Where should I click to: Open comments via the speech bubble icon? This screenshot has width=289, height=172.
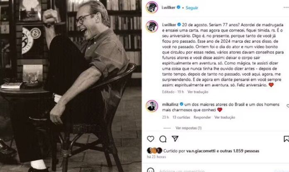coord(163,139)
